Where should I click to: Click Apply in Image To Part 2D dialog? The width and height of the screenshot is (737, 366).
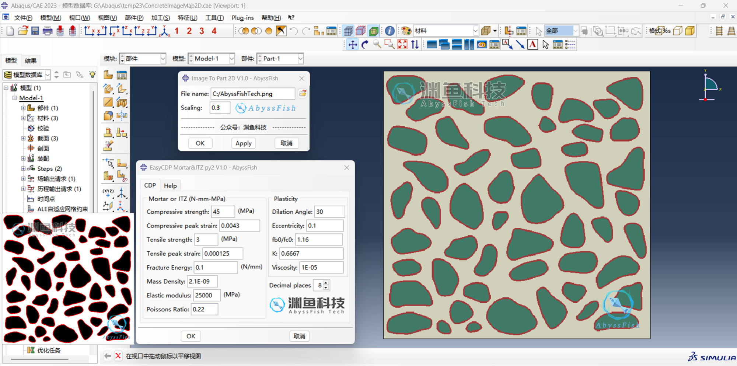tap(244, 143)
